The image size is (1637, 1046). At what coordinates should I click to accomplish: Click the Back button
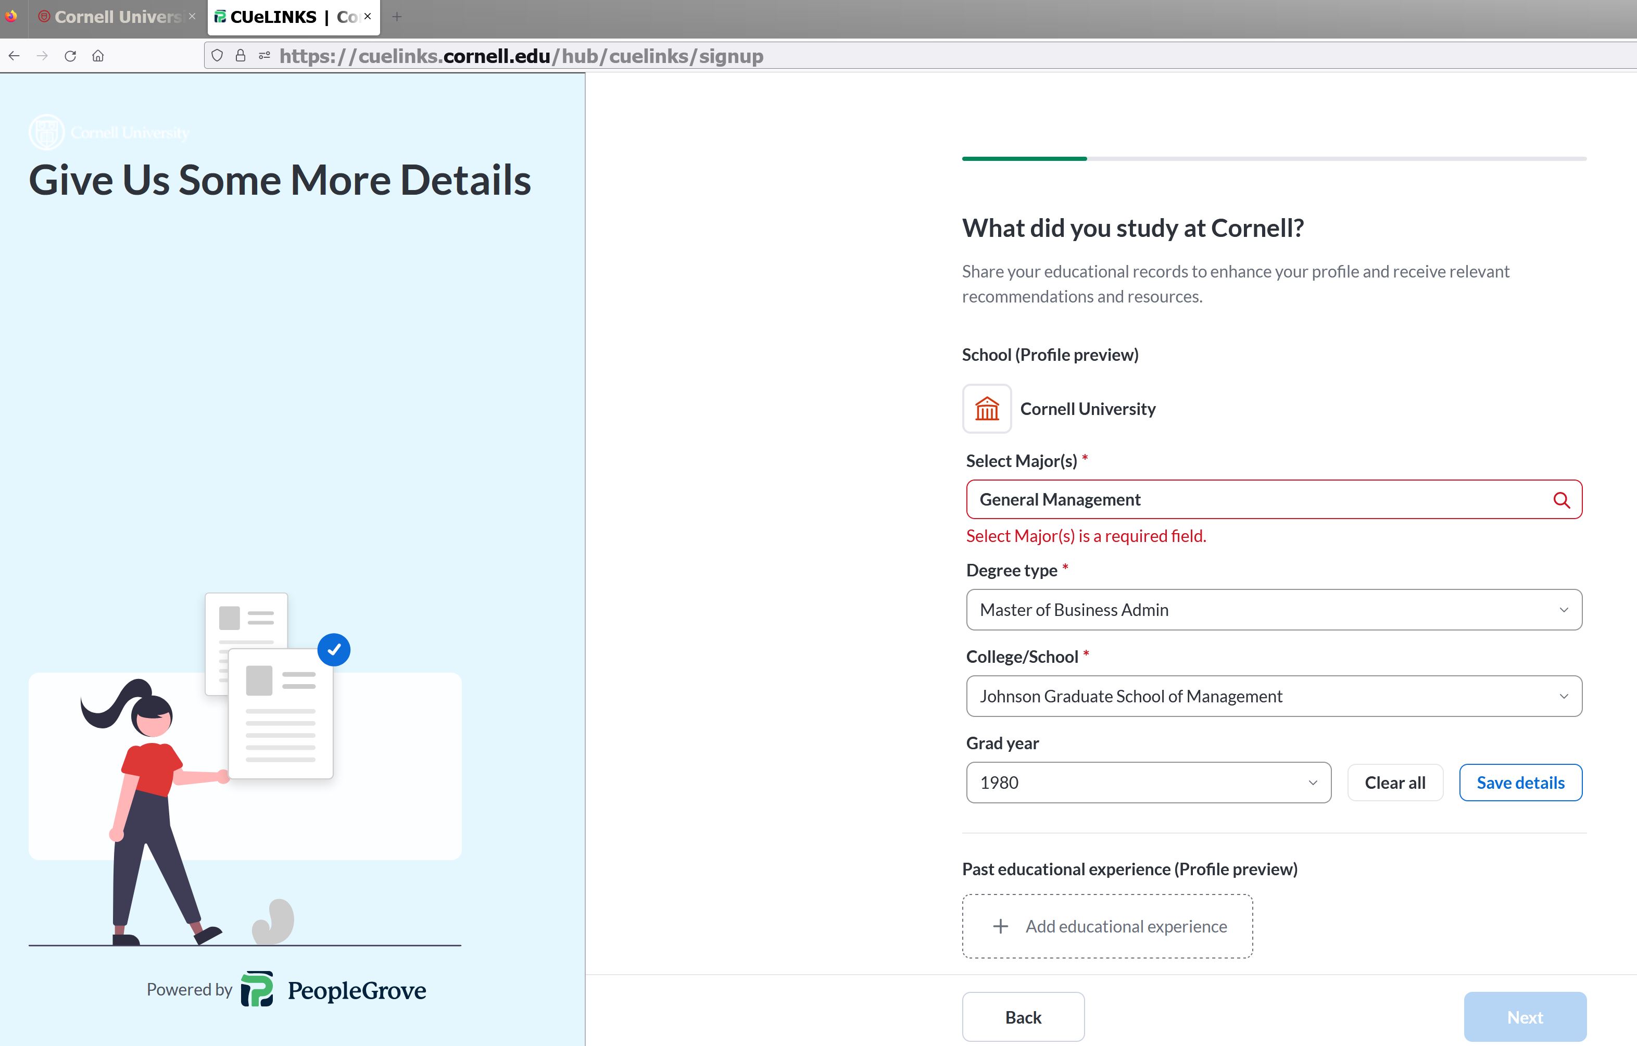click(x=1023, y=1017)
